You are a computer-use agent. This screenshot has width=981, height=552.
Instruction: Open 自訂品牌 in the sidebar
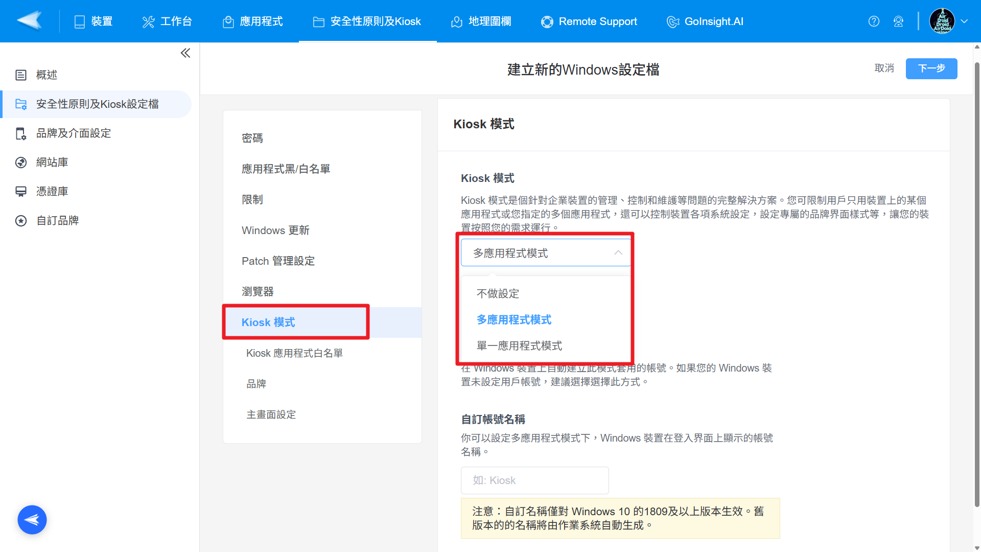pyautogui.click(x=57, y=221)
